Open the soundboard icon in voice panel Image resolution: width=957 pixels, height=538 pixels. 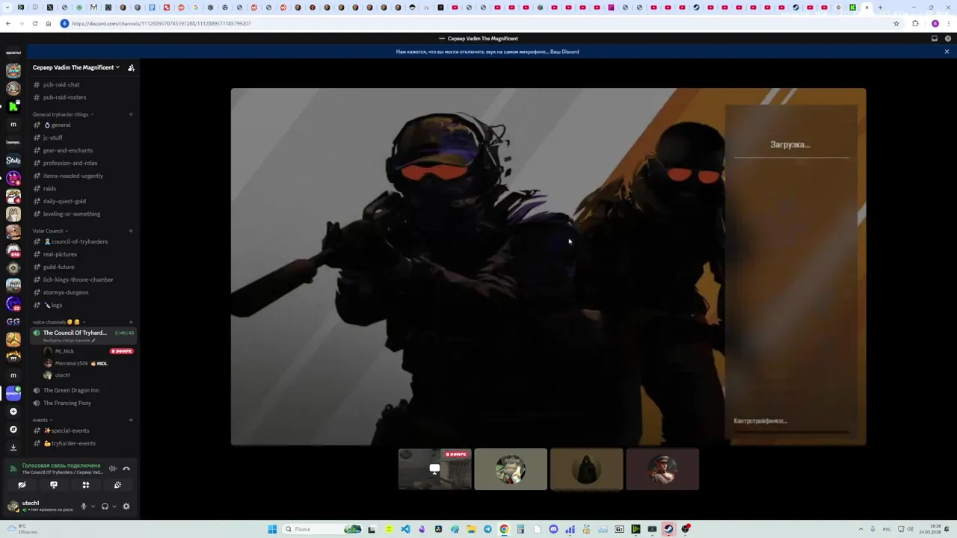117,485
